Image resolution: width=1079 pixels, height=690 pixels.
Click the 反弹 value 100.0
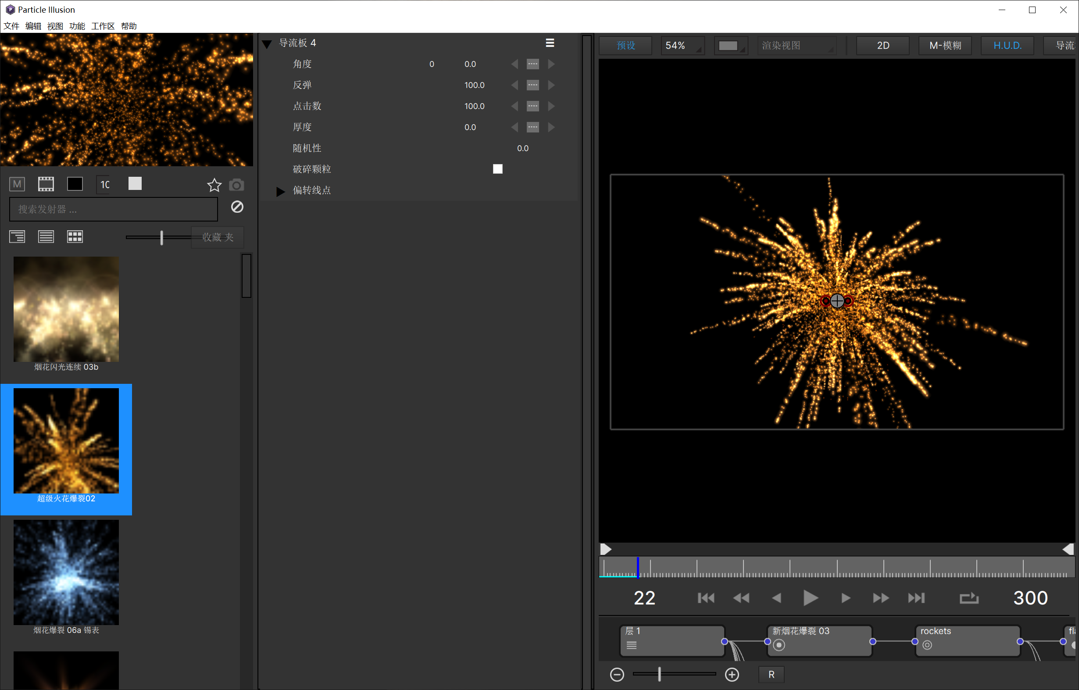tap(474, 85)
